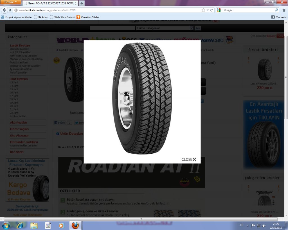Click inside the site search input field
The image size is (288, 230).
click(x=112, y=28)
